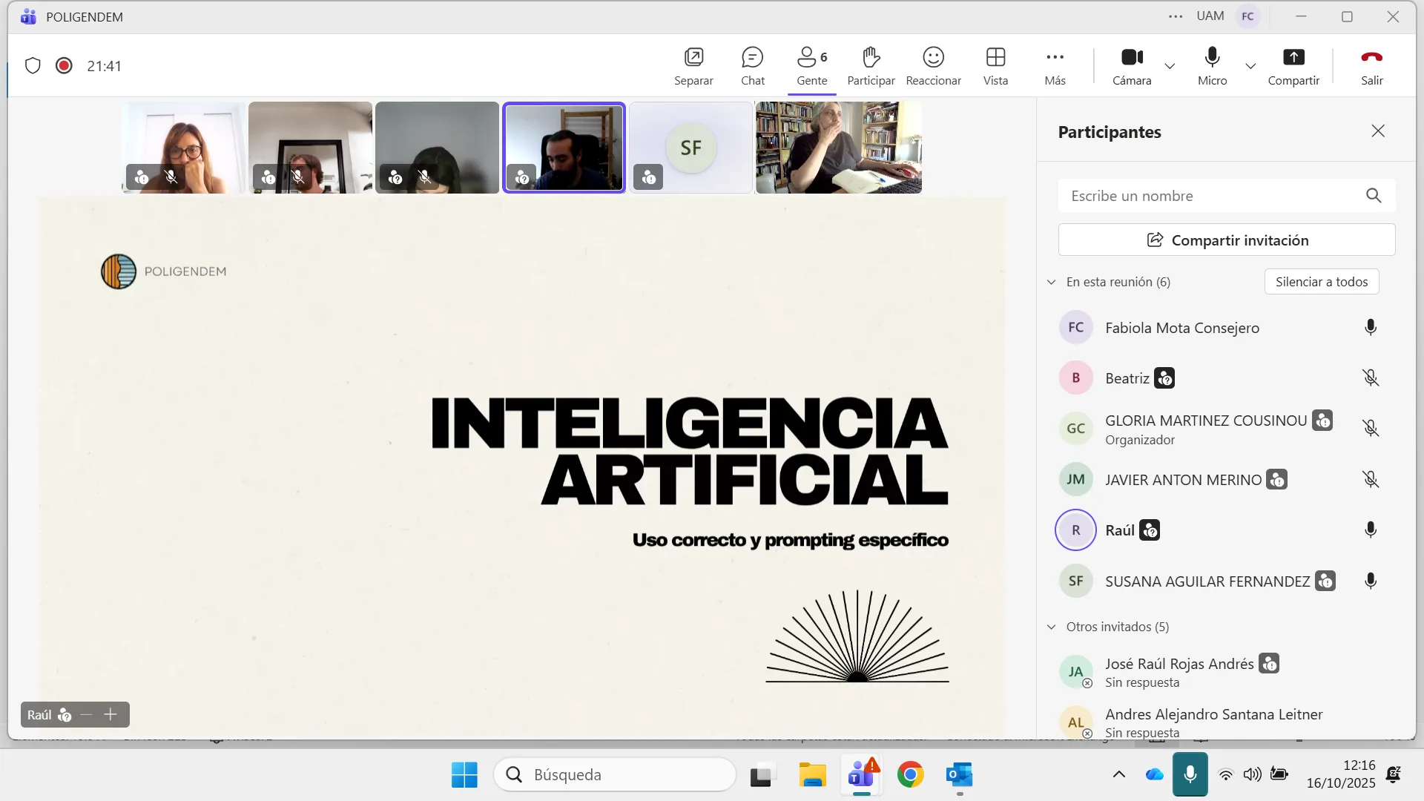Zoom in shared content with plus
The image size is (1424, 801).
click(x=111, y=714)
